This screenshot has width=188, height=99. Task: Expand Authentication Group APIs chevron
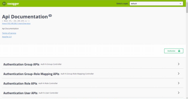(x=179, y=64)
